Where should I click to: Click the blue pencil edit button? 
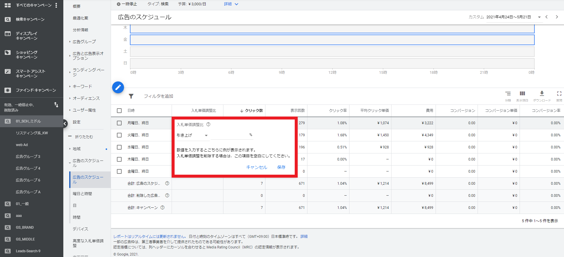coord(118,87)
